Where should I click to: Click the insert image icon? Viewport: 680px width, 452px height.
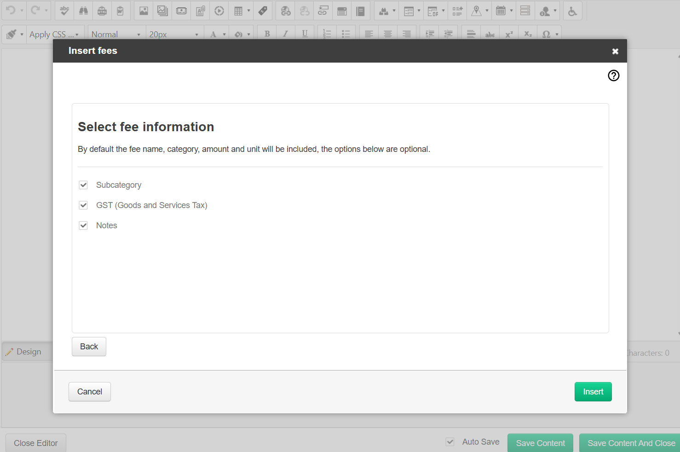click(143, 11)
